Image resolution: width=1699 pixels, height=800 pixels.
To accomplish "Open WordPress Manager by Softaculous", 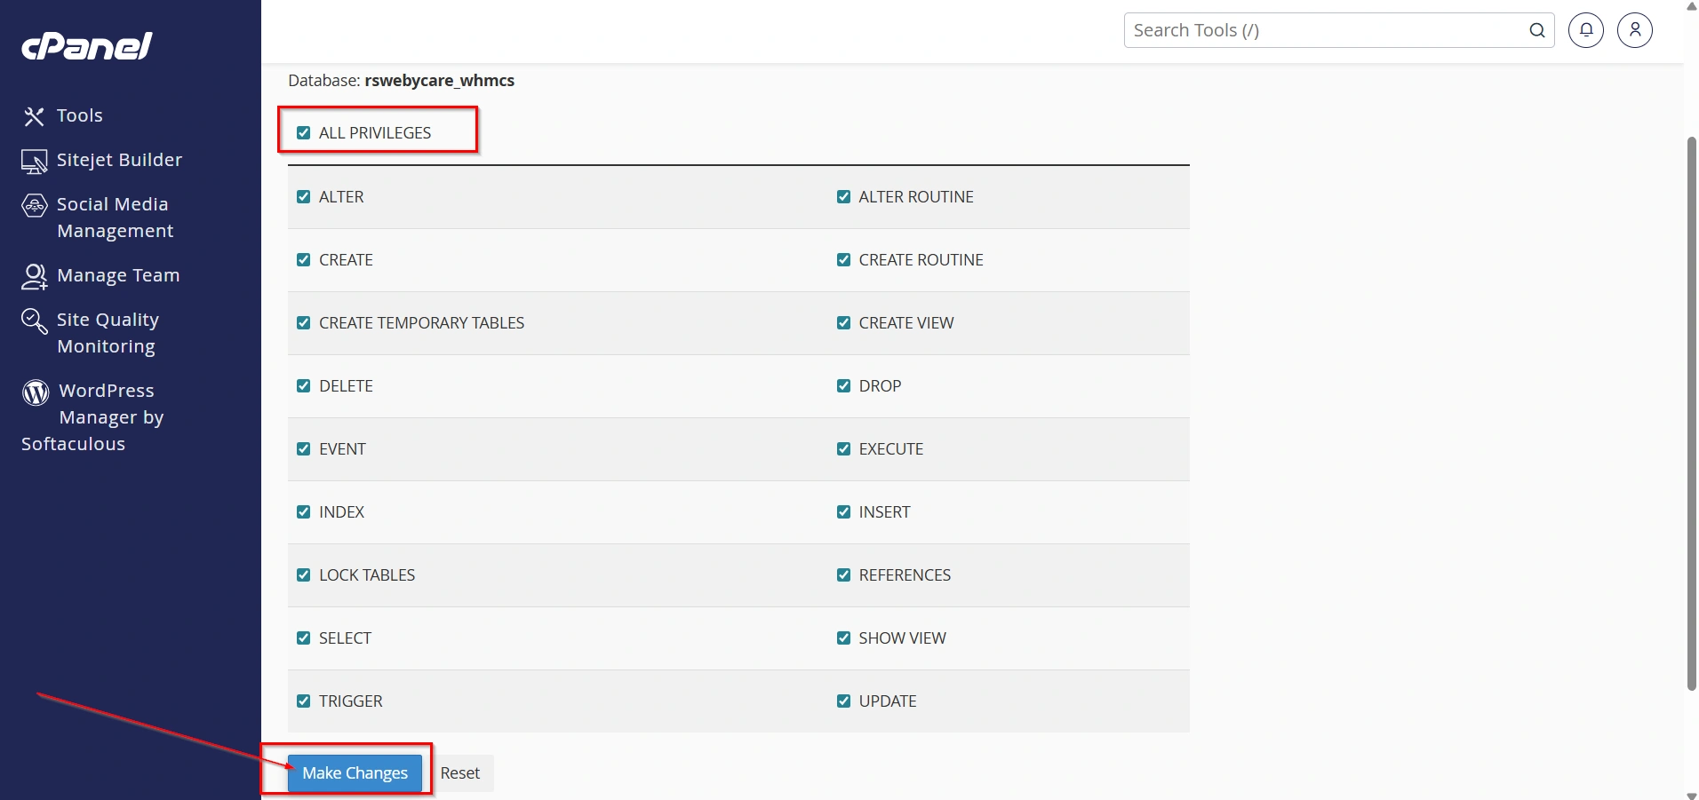I will click(92, 417).
